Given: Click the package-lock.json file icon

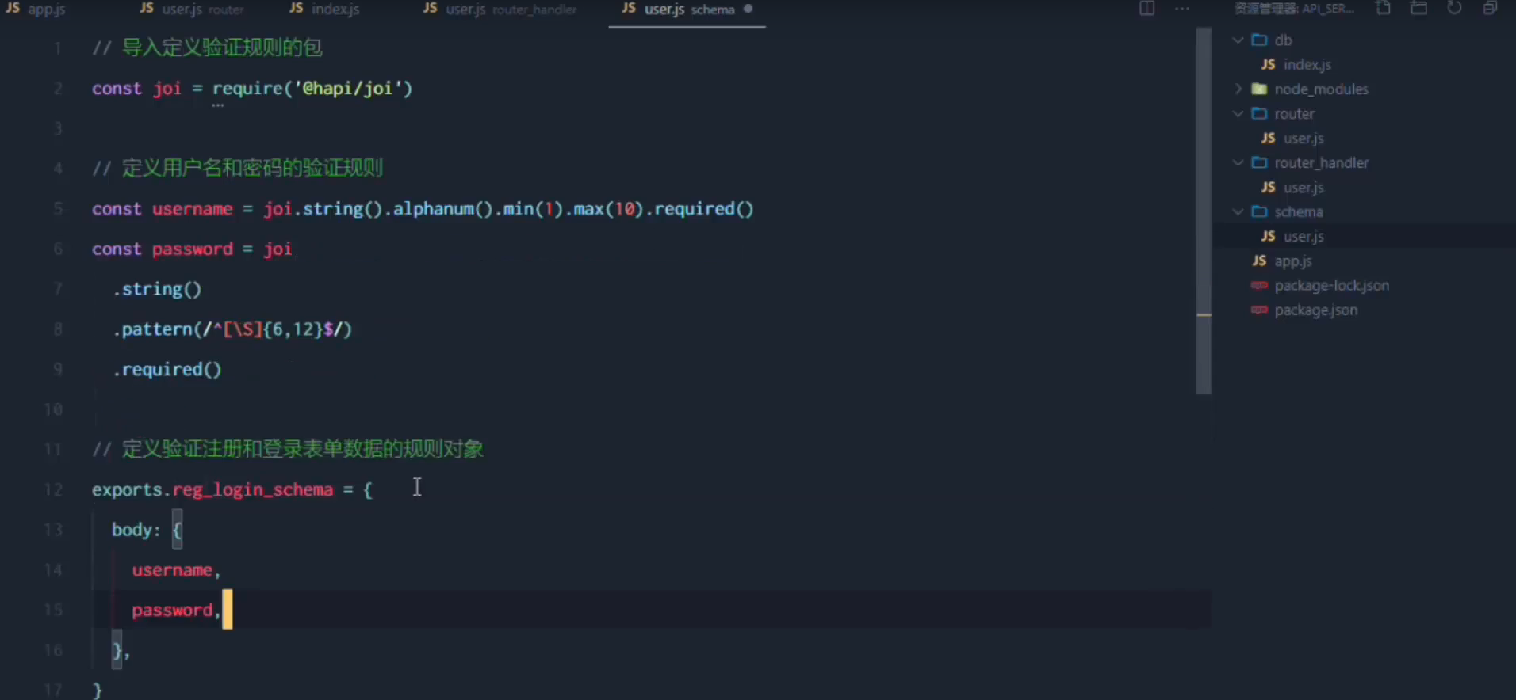Looking at the screenshot, I should pos(1259,285).
